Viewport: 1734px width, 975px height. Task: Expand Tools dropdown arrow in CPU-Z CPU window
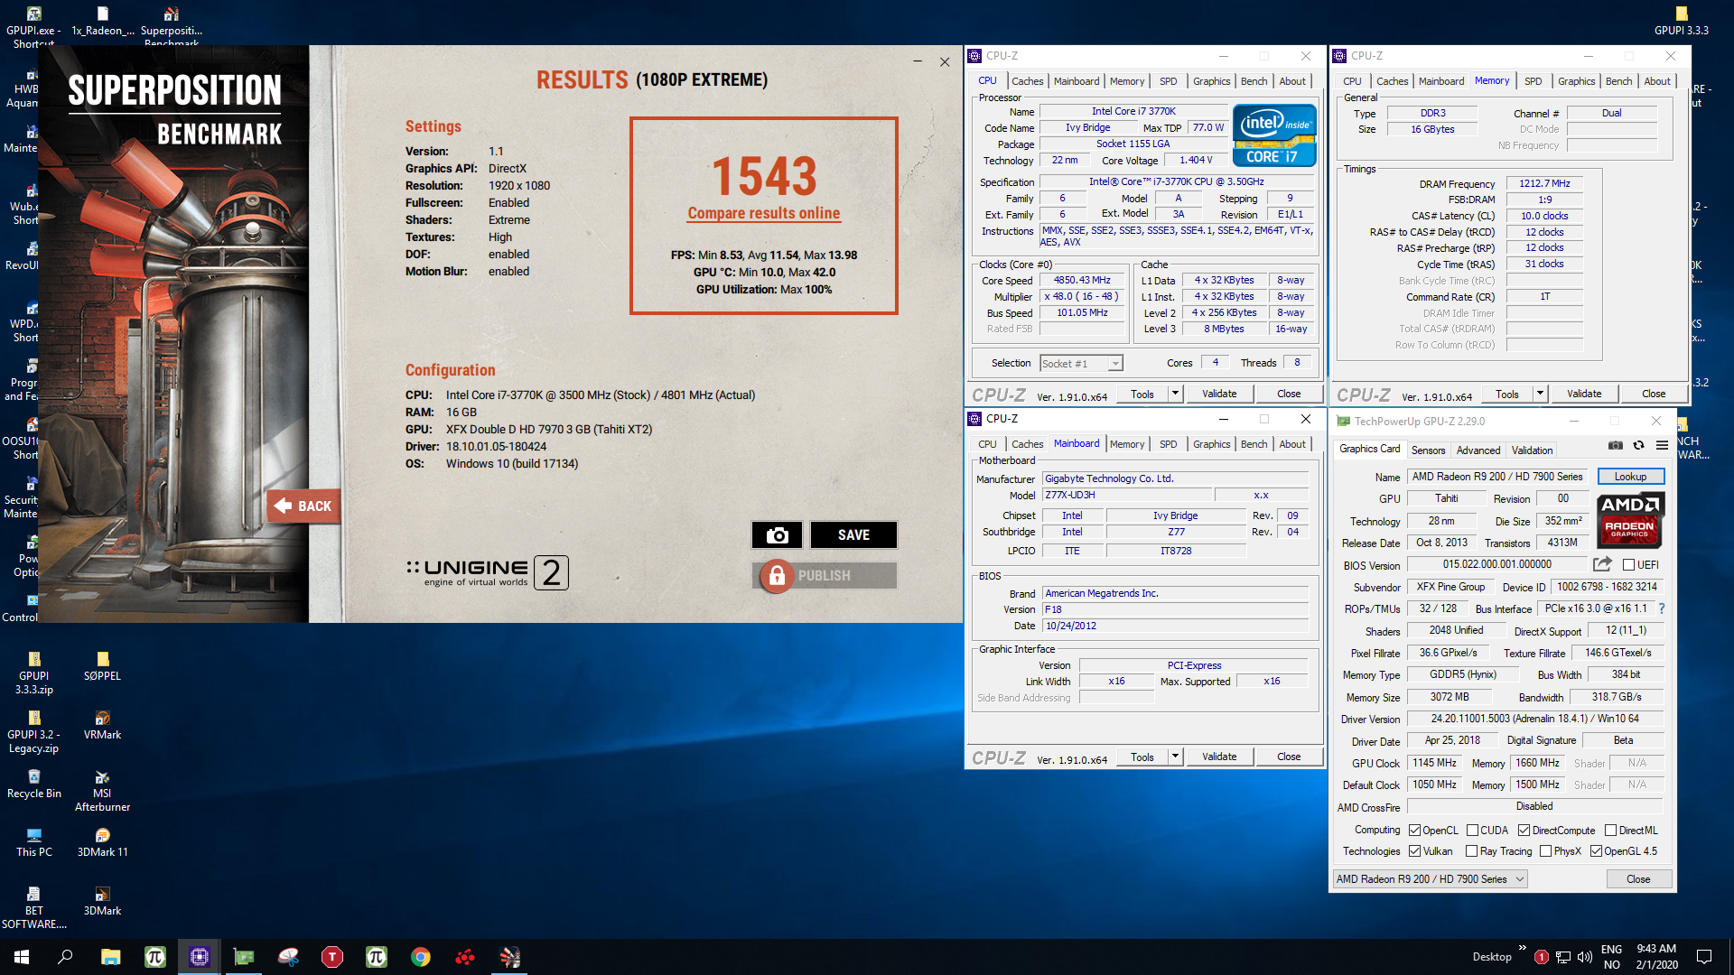(1175, 394)
